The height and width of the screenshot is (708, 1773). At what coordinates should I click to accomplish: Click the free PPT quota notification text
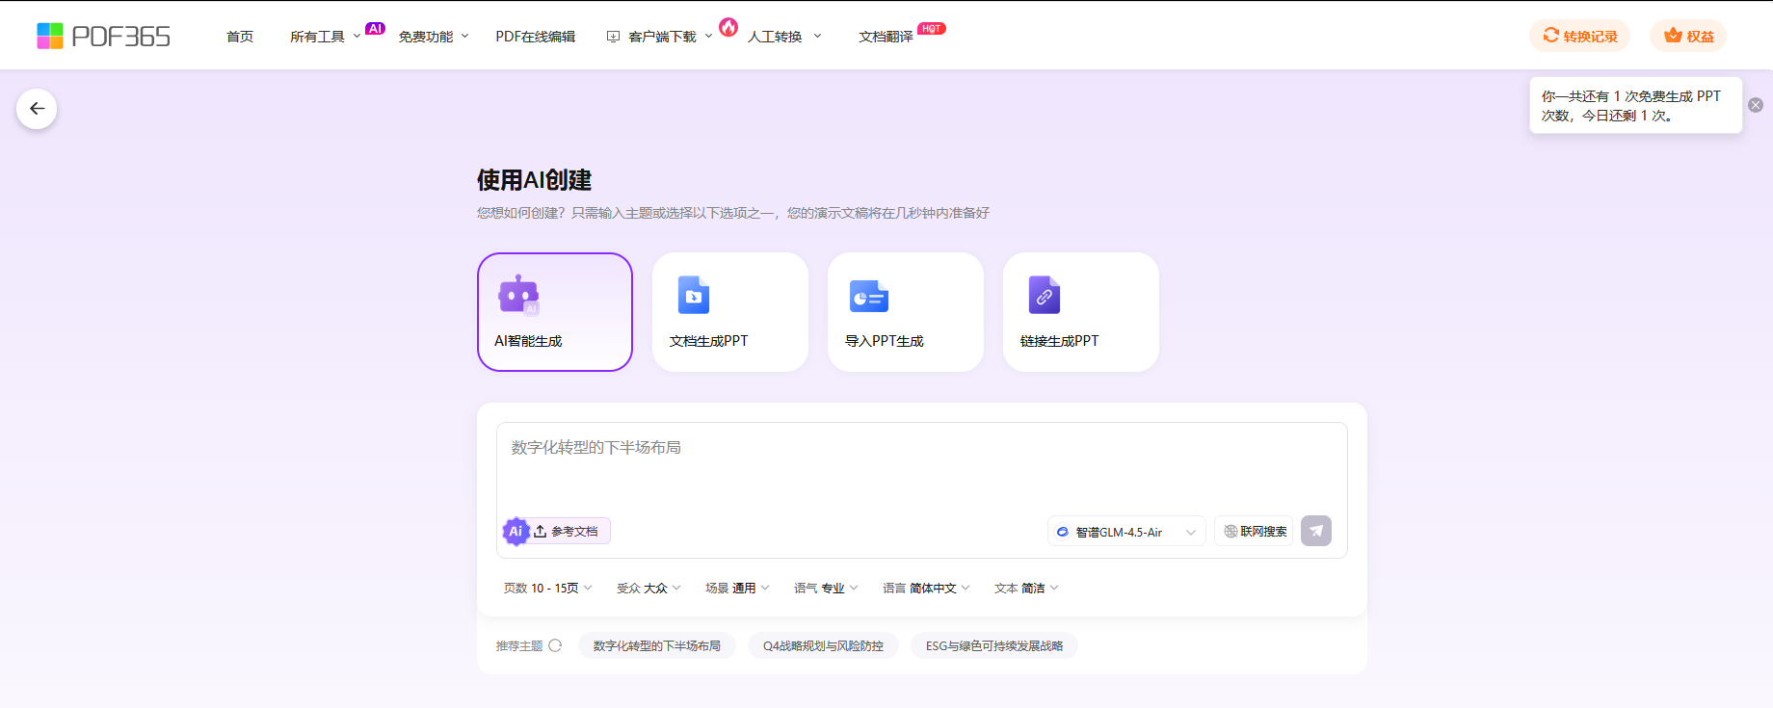click(x=1630, y=106)
